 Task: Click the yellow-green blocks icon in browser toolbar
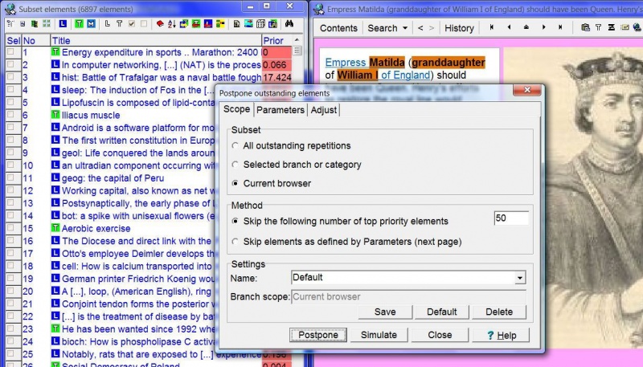click(220, 24)
